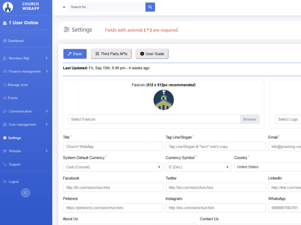Image resolution: width=301 pixels, height=225 pixels.
Task: Open Support menu item
Action: (x=14, y=164)
